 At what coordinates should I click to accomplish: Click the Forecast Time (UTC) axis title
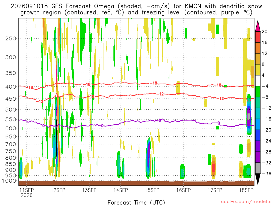point(136,202)
